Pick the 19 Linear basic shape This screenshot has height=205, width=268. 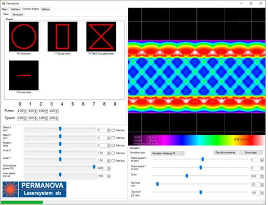coord(24,75)
